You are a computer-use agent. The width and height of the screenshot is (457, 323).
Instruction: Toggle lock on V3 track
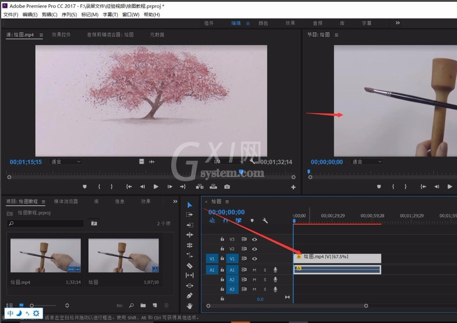pos(222,239)
